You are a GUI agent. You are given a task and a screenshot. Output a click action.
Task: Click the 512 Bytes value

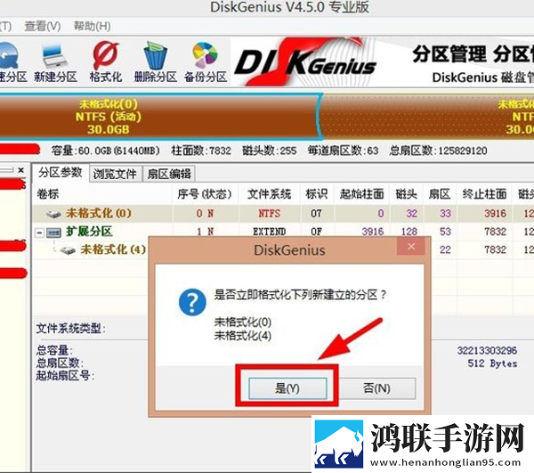click(492, 363)
